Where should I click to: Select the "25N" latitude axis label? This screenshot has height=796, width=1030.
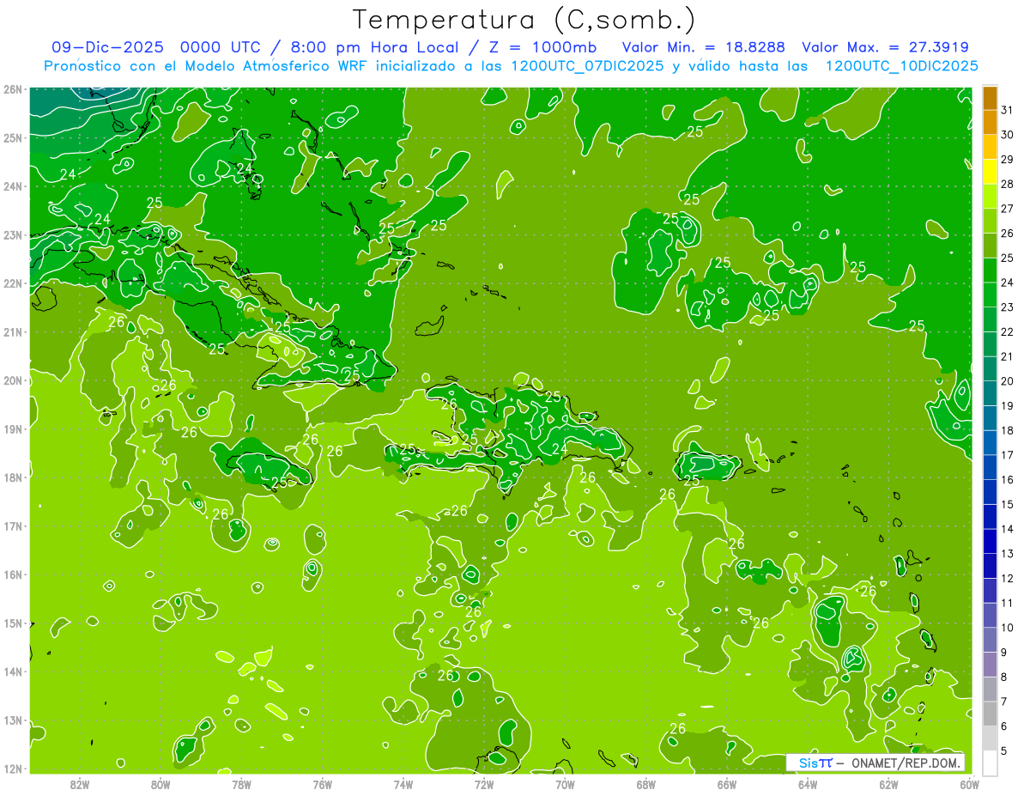[12, 137]
